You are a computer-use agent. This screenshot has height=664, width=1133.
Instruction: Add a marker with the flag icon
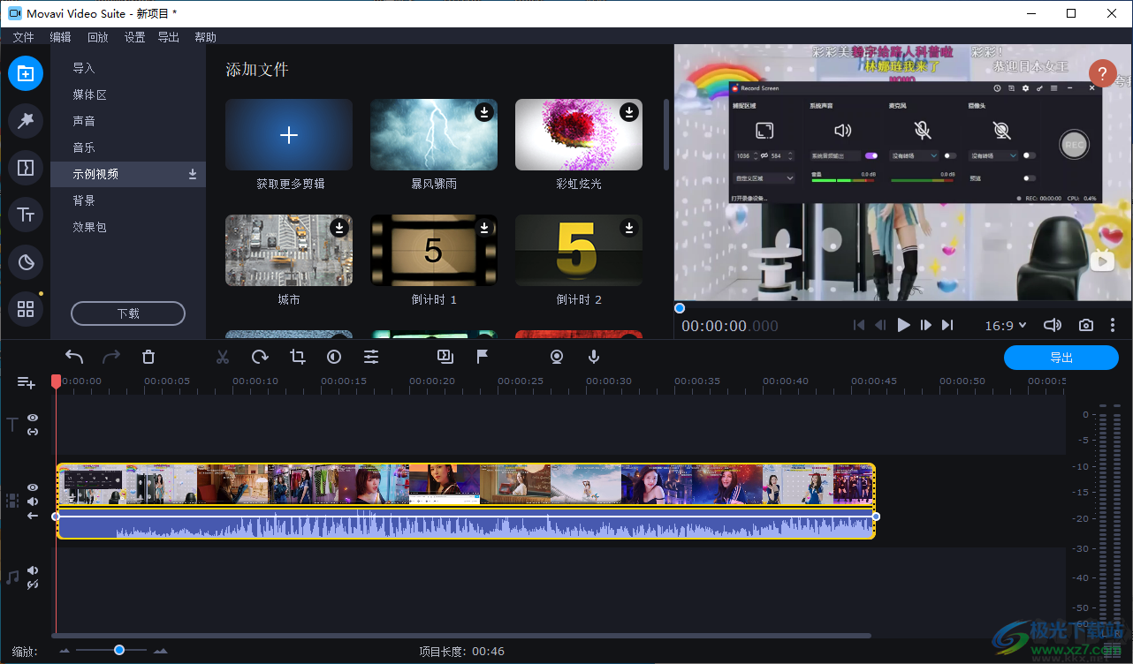(x=482, y=357)
